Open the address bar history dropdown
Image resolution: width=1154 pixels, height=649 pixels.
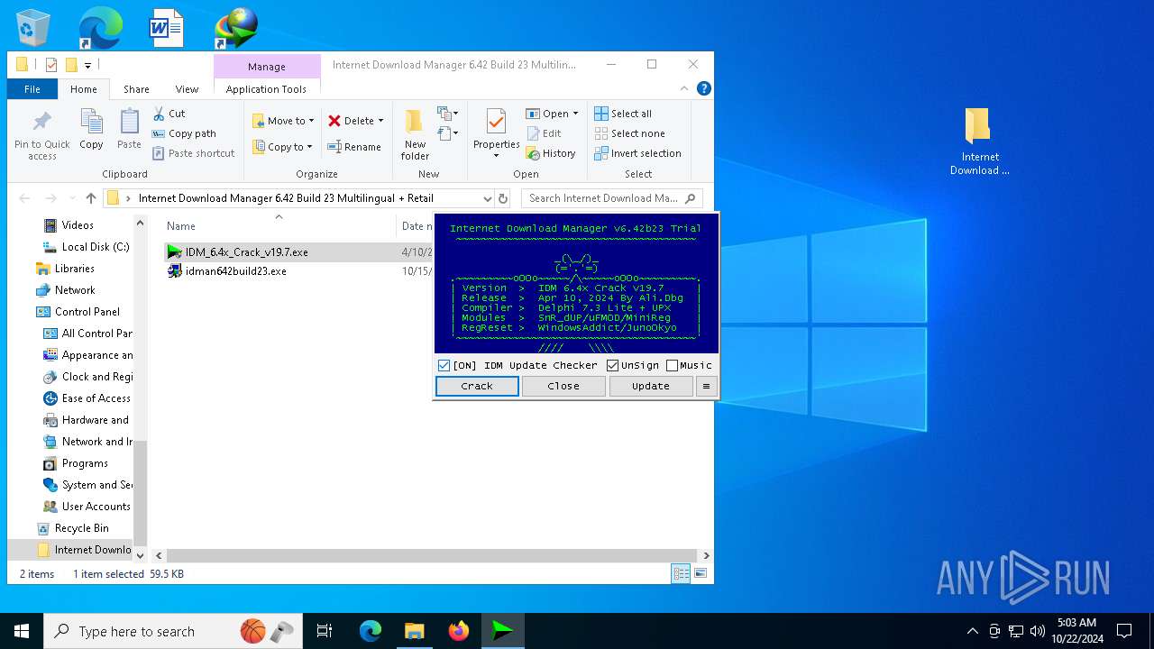[x=488, y=198]
